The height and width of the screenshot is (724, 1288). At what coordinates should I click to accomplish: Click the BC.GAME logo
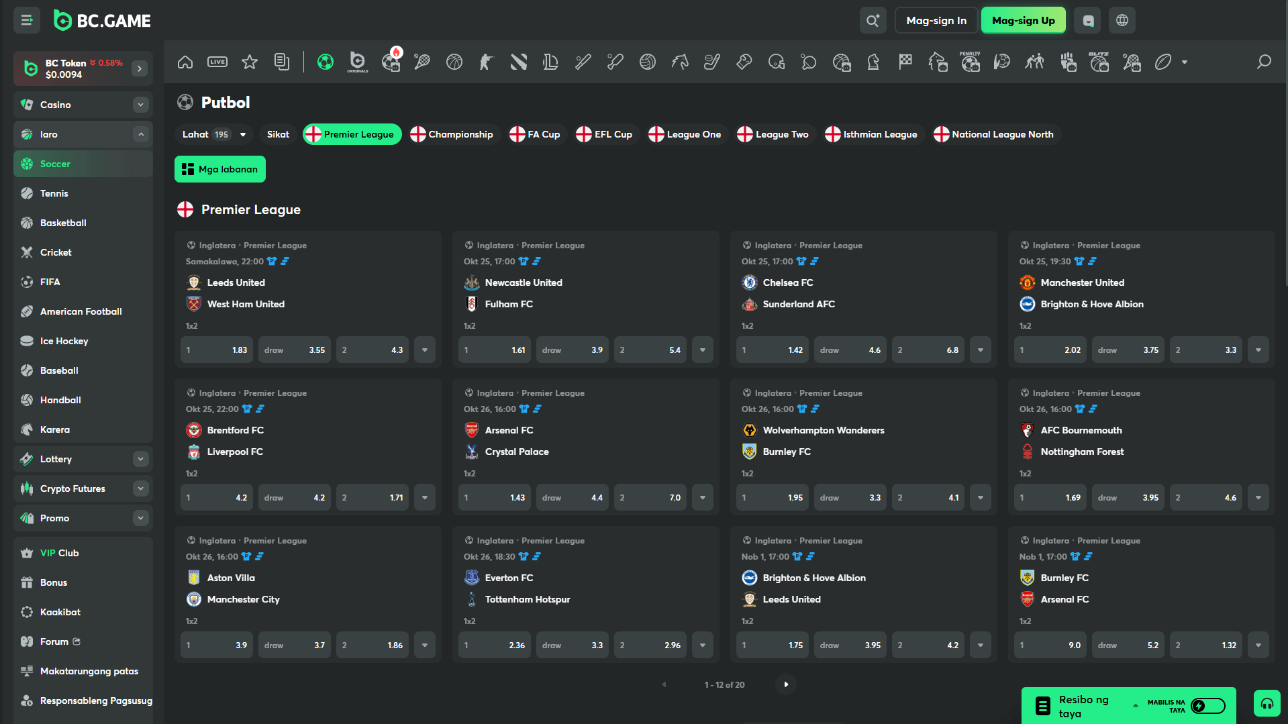(x=102, y=20)
